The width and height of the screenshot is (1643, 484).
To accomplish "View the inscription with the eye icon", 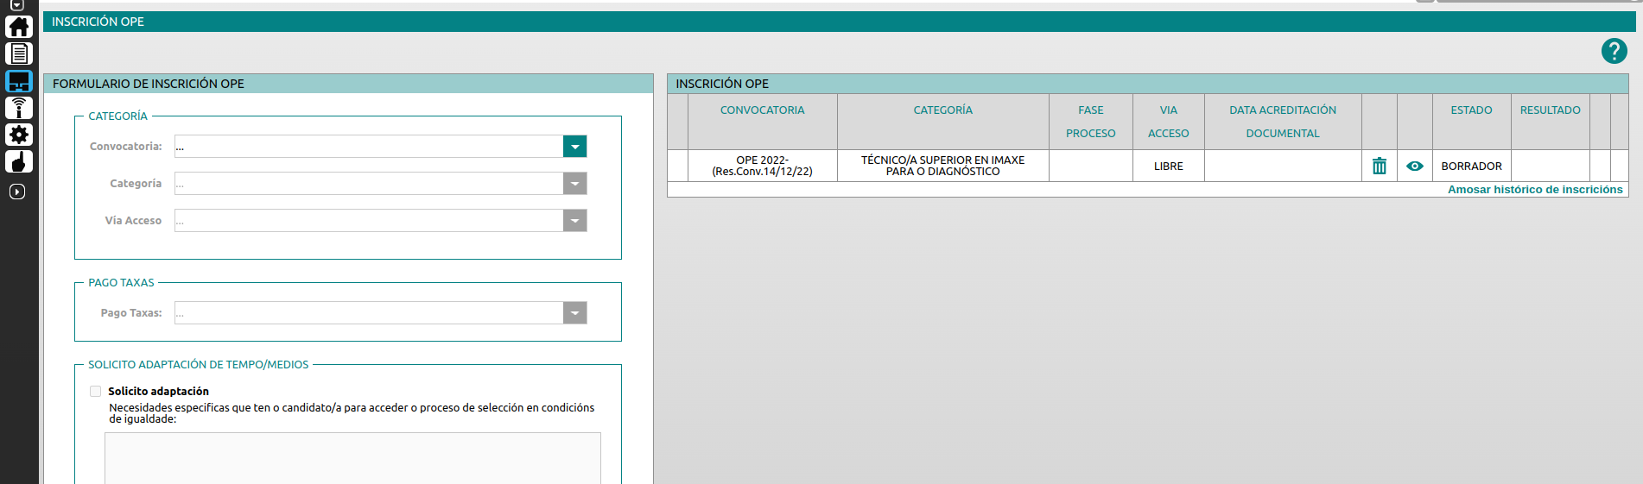I will 1414,166.
